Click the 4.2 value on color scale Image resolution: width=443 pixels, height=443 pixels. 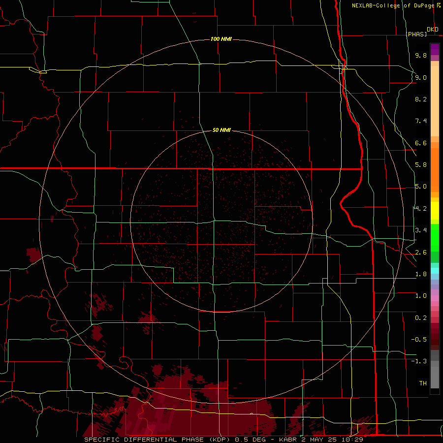421,209
